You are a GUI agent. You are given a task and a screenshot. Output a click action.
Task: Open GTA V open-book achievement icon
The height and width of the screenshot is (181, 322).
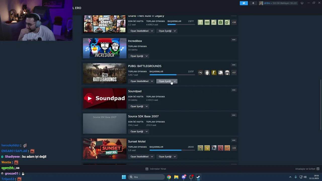pyautogui.click(x=207, y=22)
